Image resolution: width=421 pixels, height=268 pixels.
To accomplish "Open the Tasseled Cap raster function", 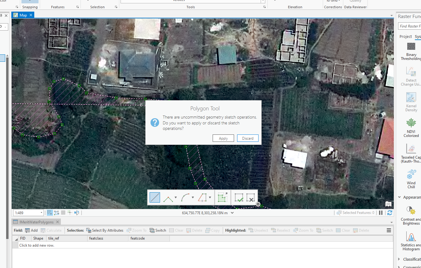I will pyautogui.click(x=411, y=153).
